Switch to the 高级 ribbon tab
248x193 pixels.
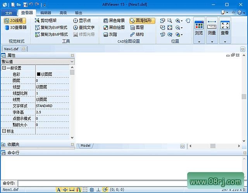coord(63,13)
